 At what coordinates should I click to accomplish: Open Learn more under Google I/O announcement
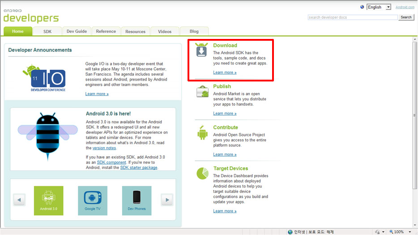coord(97,94)
